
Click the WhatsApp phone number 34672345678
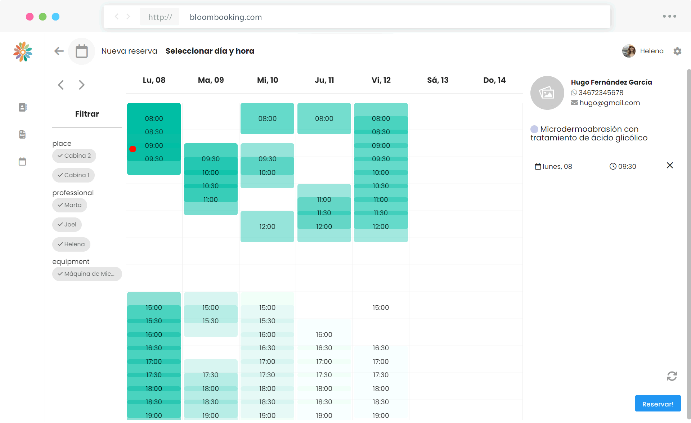point(601,93)
